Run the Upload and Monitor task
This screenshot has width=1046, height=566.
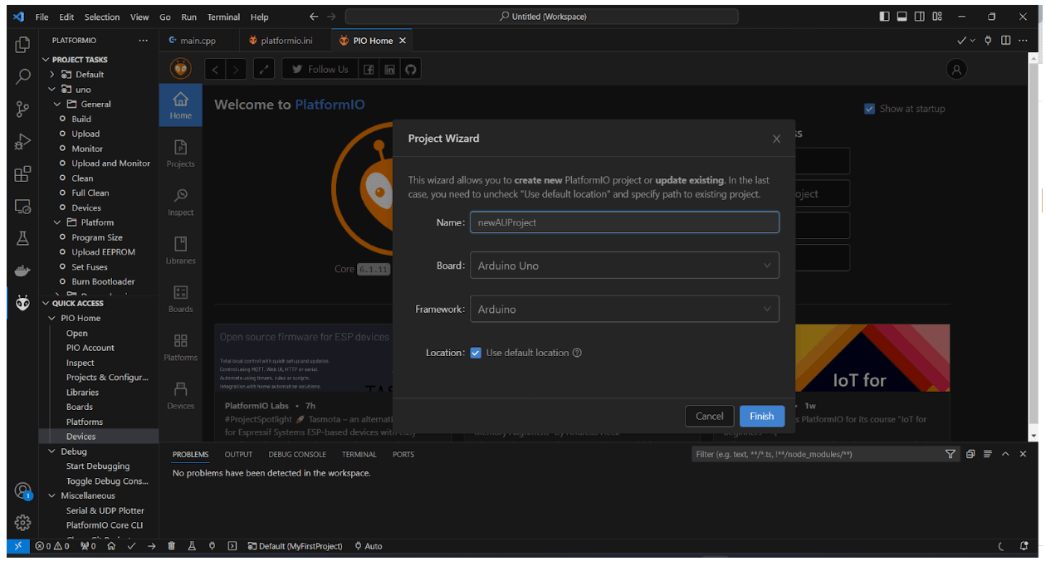click(x=111, y=163)
